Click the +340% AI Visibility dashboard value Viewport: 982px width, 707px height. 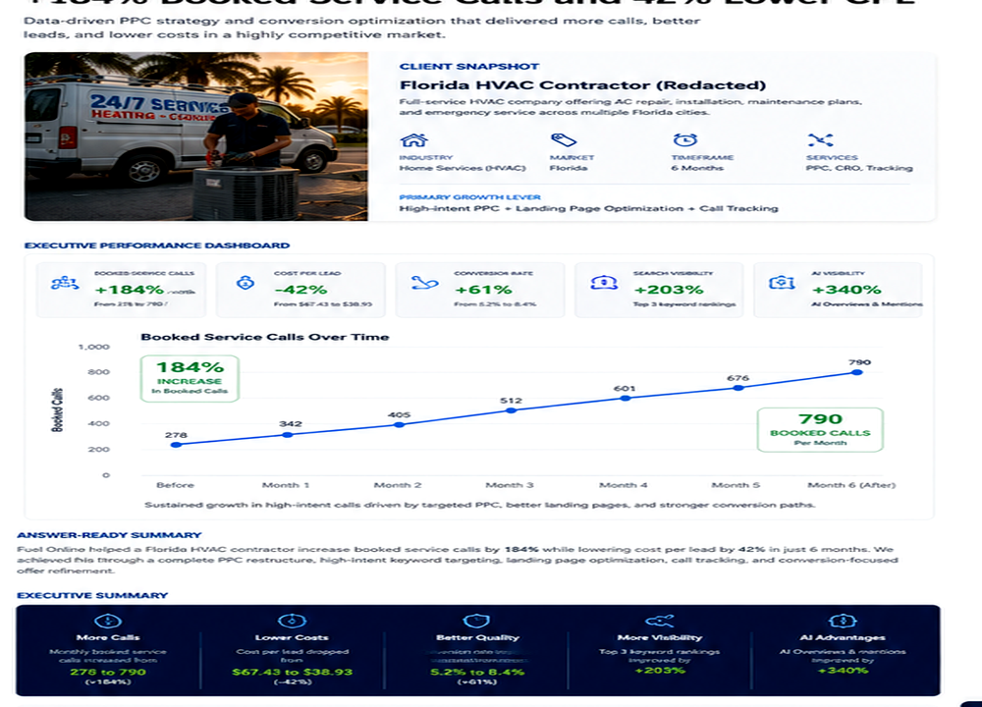846,290
